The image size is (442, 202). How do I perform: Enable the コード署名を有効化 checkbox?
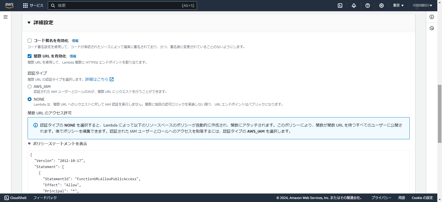click(30, 41)
